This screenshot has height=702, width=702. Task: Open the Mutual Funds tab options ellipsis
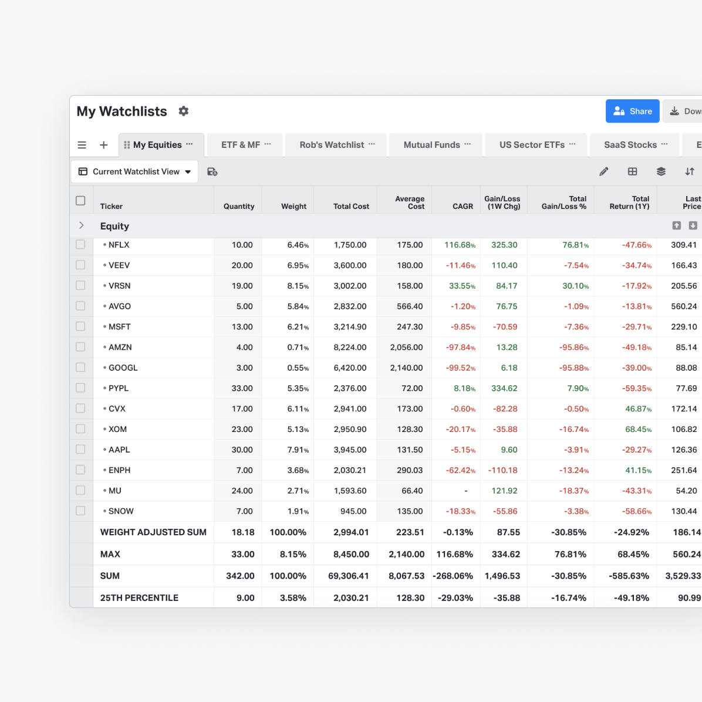tap(467, 144)
